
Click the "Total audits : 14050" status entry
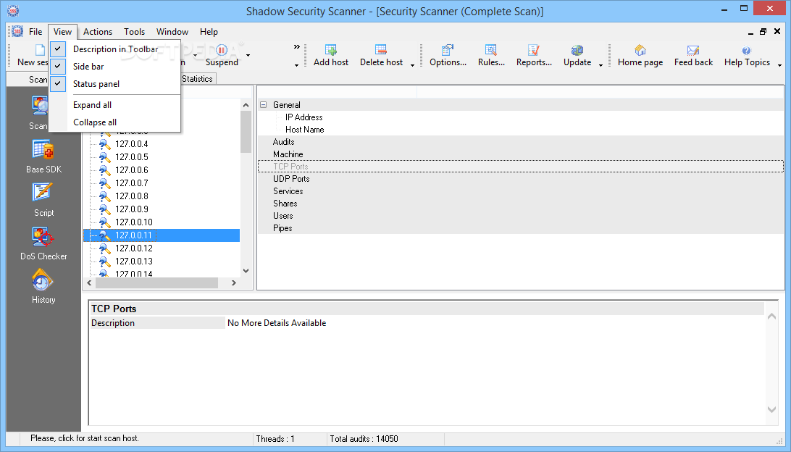[x=364, y=439]
